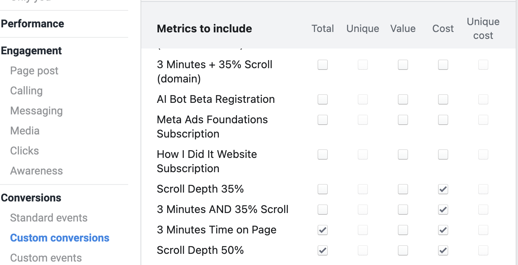
Task: Uncheck Total for 3 Minutes Time on Page
Action: click(323, 230)
